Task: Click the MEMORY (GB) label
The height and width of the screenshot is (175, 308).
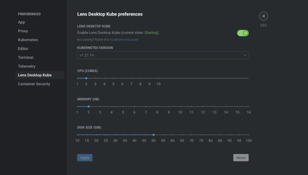Action: [88, 99]
